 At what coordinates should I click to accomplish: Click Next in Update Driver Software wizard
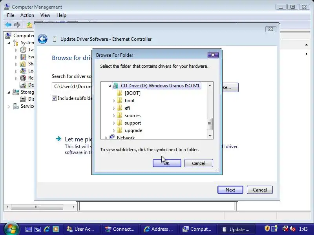pyautogui.click(x=230, y=190)
